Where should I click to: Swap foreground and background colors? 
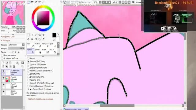(58, 35)
